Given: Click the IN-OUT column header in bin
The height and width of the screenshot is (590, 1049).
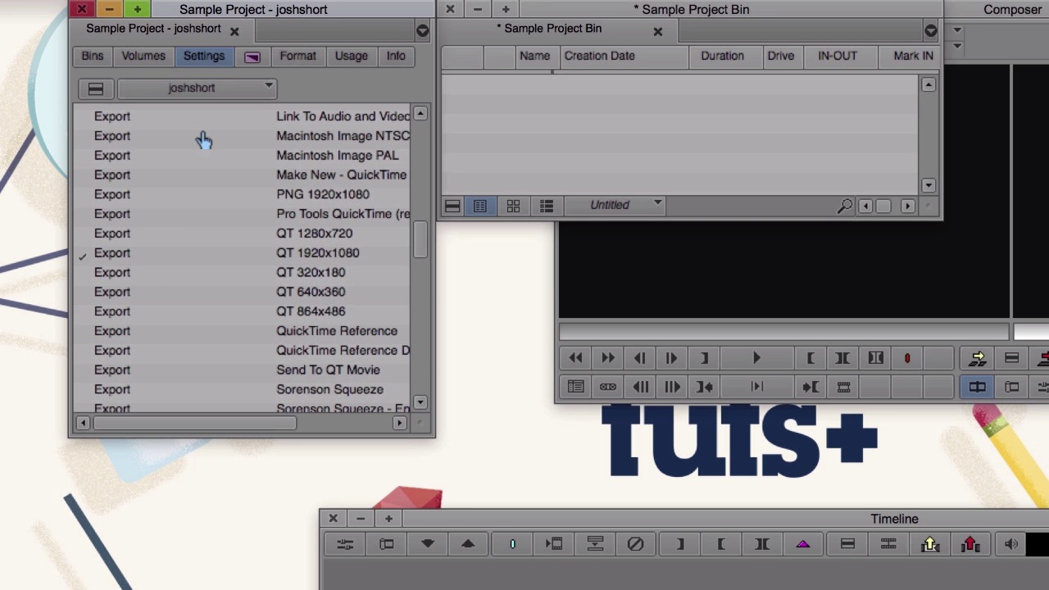Looking at the screenshot, I should [837, 56].
